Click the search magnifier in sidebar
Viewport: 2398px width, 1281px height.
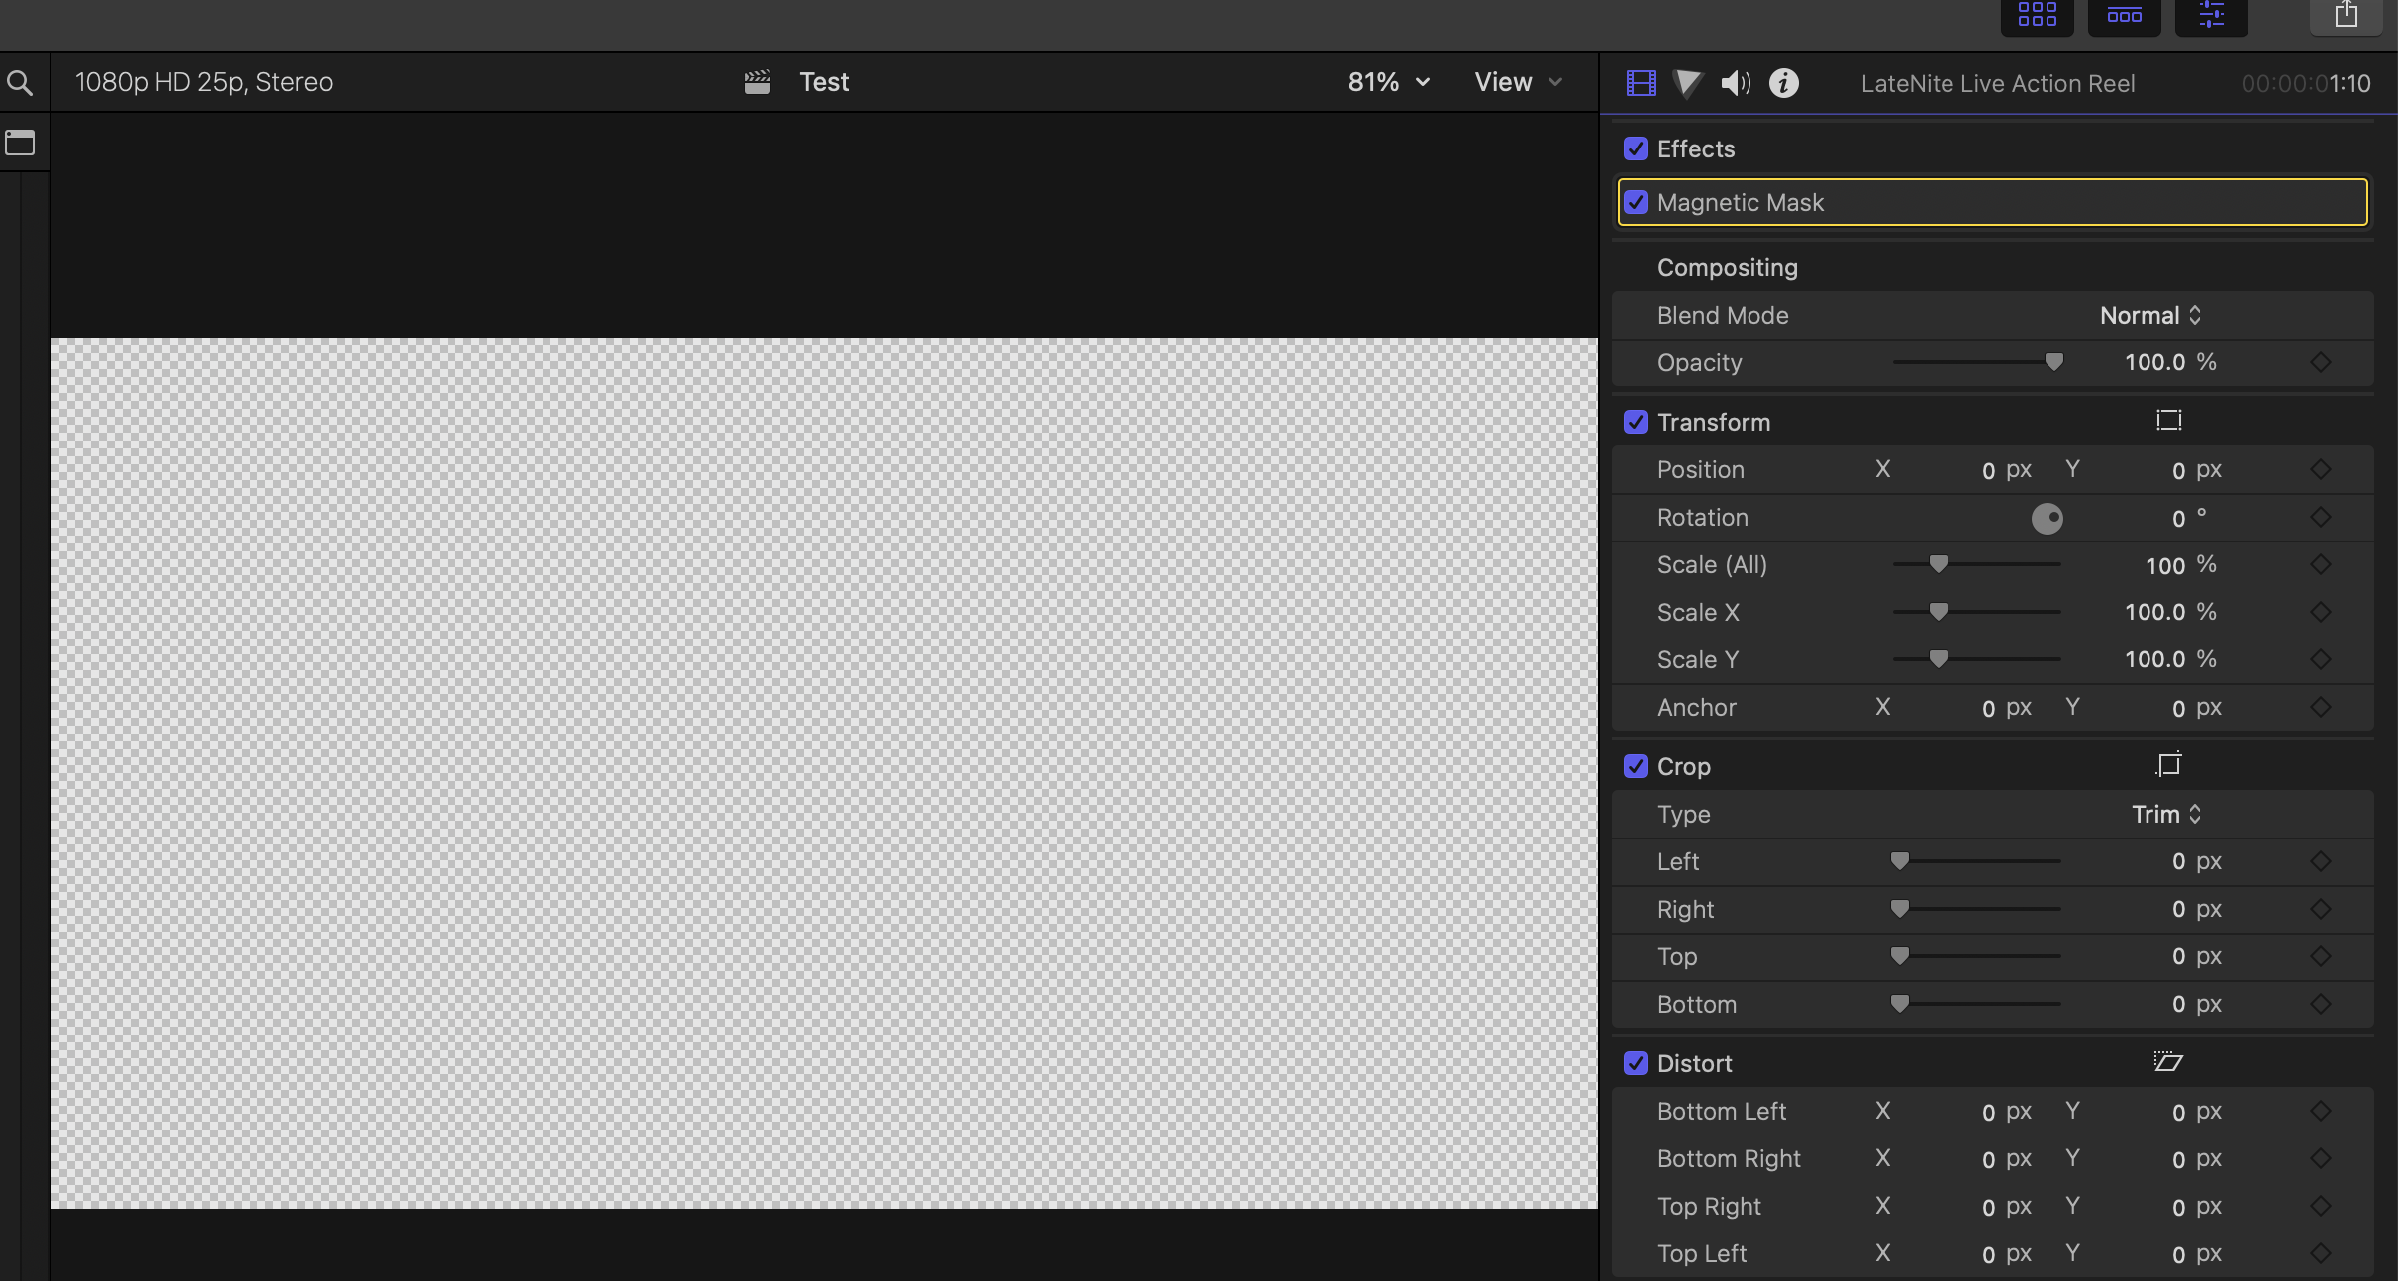coord(20,83)
